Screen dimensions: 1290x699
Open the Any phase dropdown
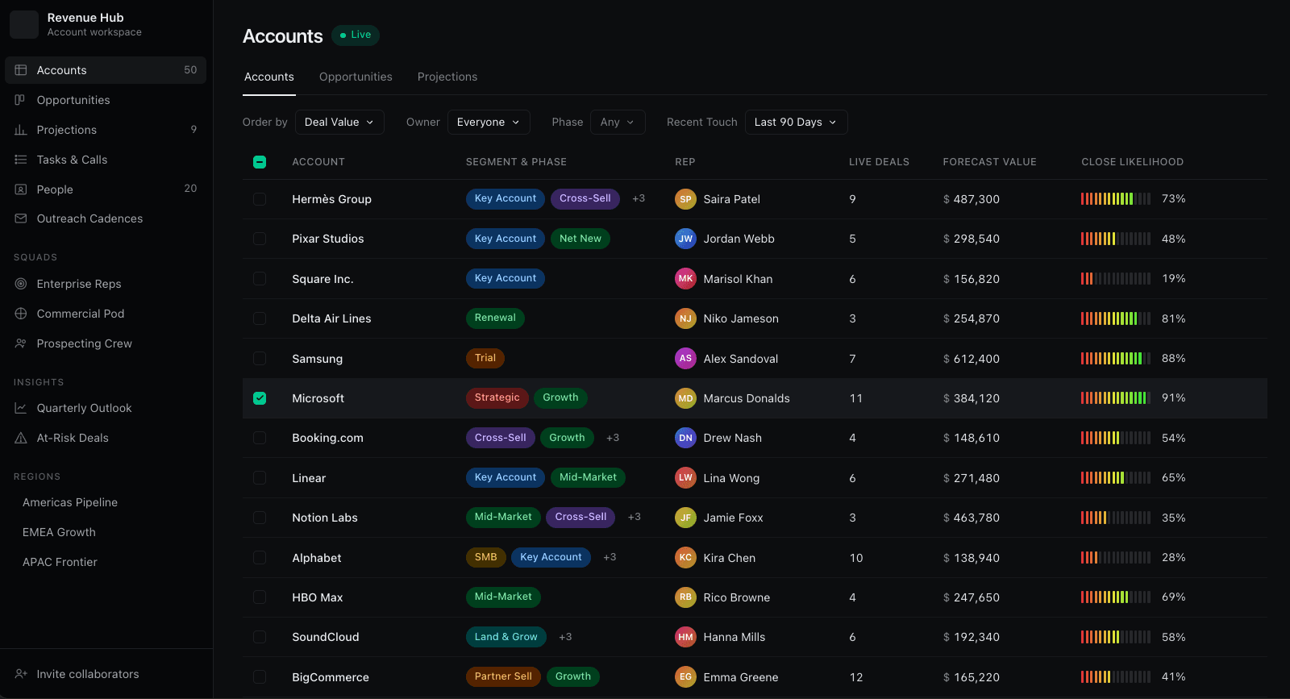tap(618, 122)
